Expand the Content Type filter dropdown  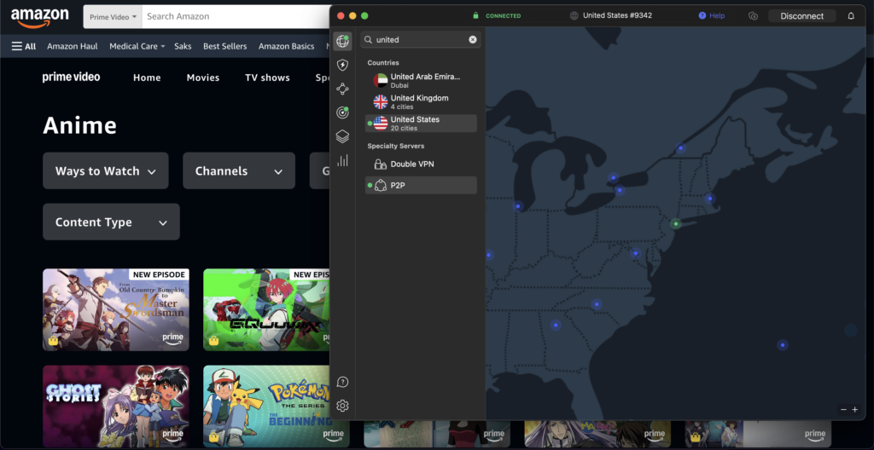[112, 222]
